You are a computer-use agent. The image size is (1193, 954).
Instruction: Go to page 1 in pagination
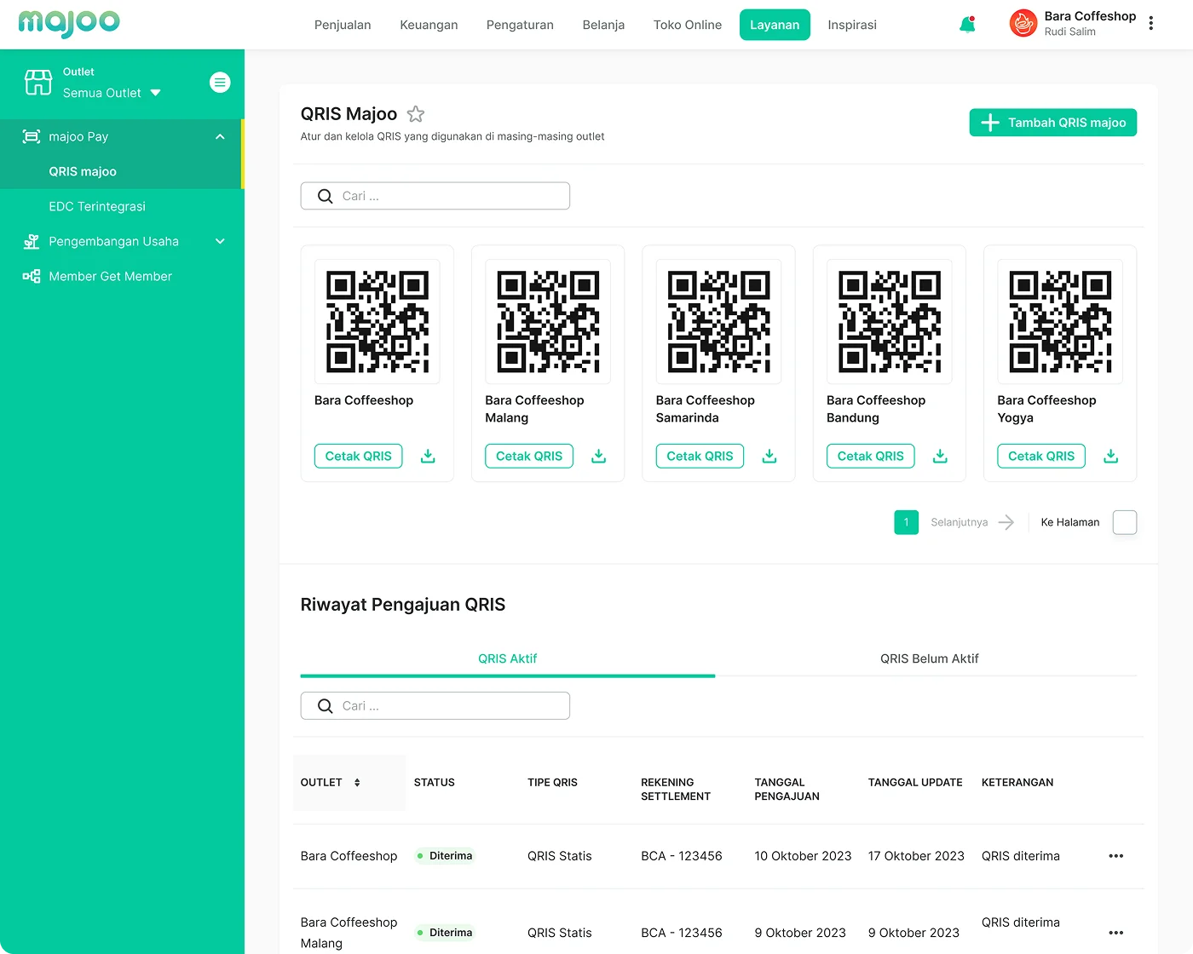[907, 522]
